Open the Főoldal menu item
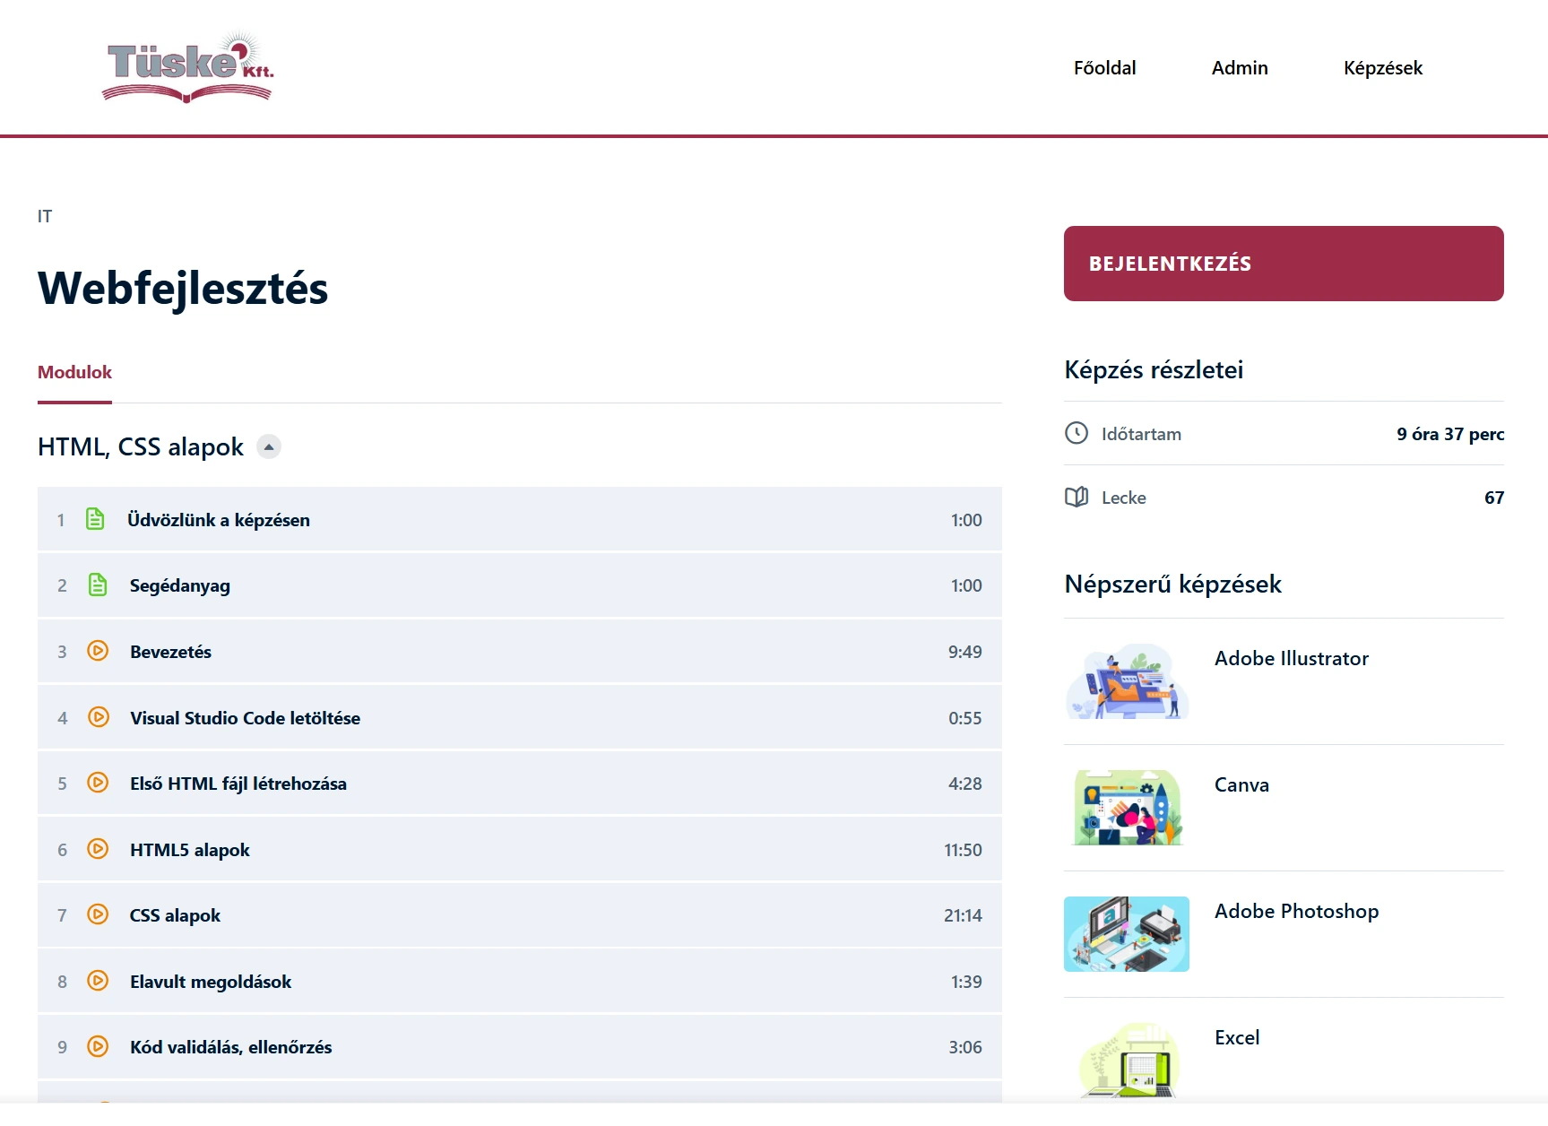Image resolution: width=1548 pixels, height=1126 pixels. click(1104, 68)
